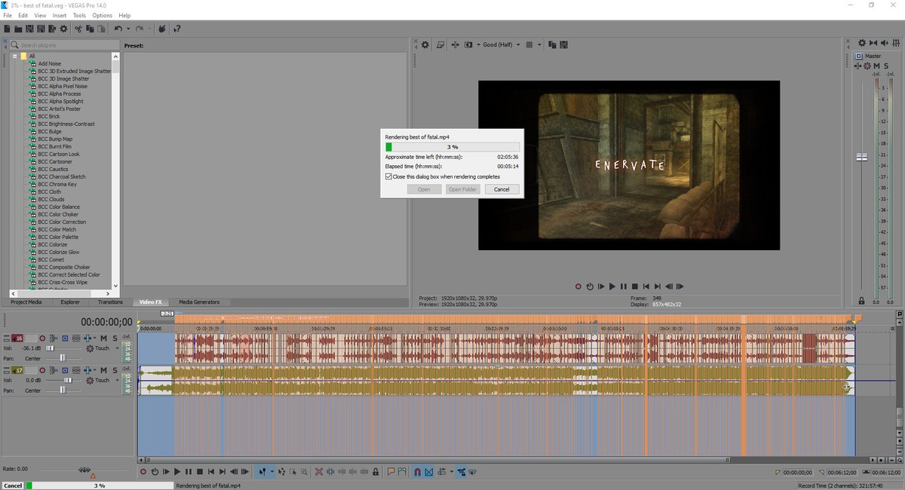Click the Selection edit tool icon
The image size is (905, 490).
click(293, 472)
